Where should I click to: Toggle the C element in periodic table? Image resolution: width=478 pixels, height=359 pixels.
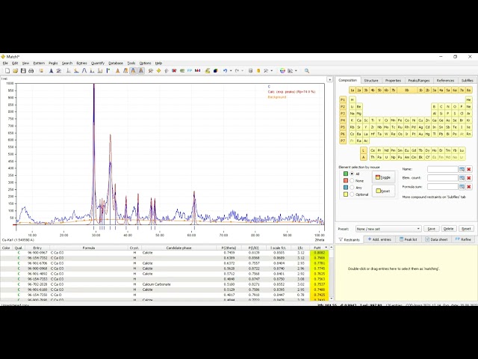pos(441,106)
